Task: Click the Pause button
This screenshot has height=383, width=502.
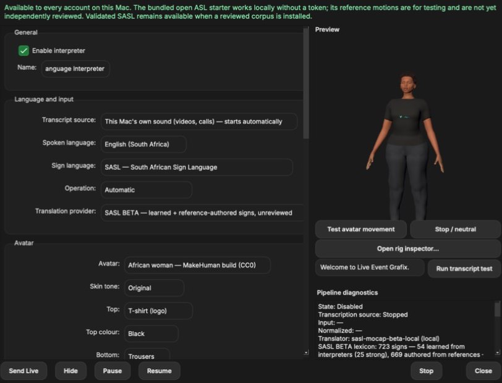Action: [x=113, y=371]
